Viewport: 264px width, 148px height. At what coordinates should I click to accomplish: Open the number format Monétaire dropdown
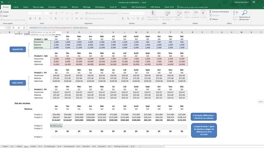(x=132, y=13)
